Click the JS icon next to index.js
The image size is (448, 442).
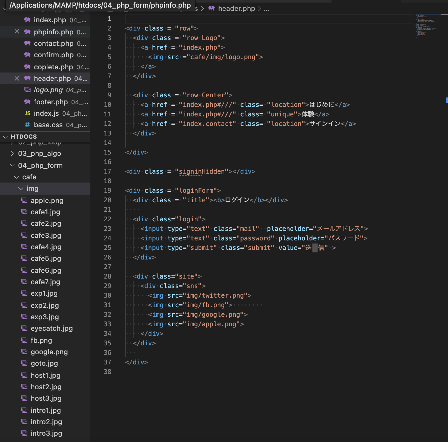tap(27, 114)
